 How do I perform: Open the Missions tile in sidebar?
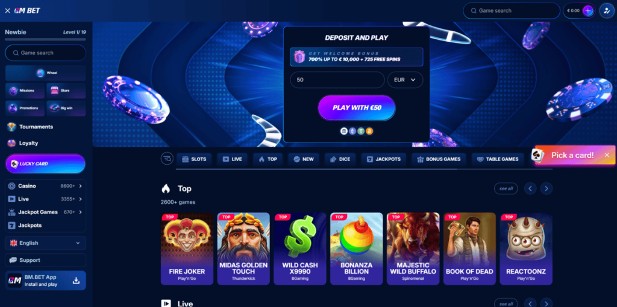click(25, 90)
